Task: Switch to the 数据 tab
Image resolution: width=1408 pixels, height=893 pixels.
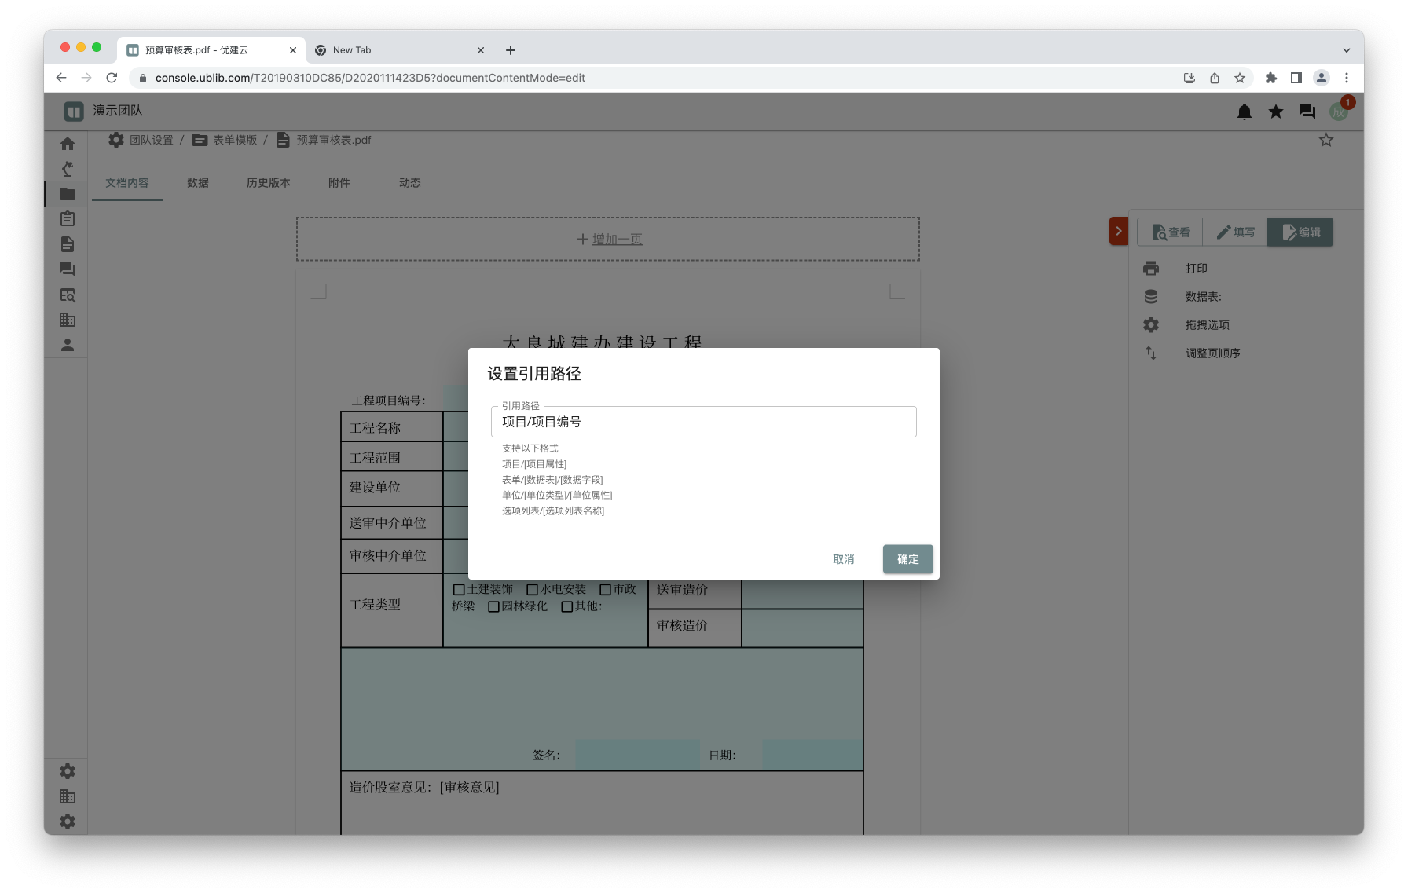Action: point(198,183)
